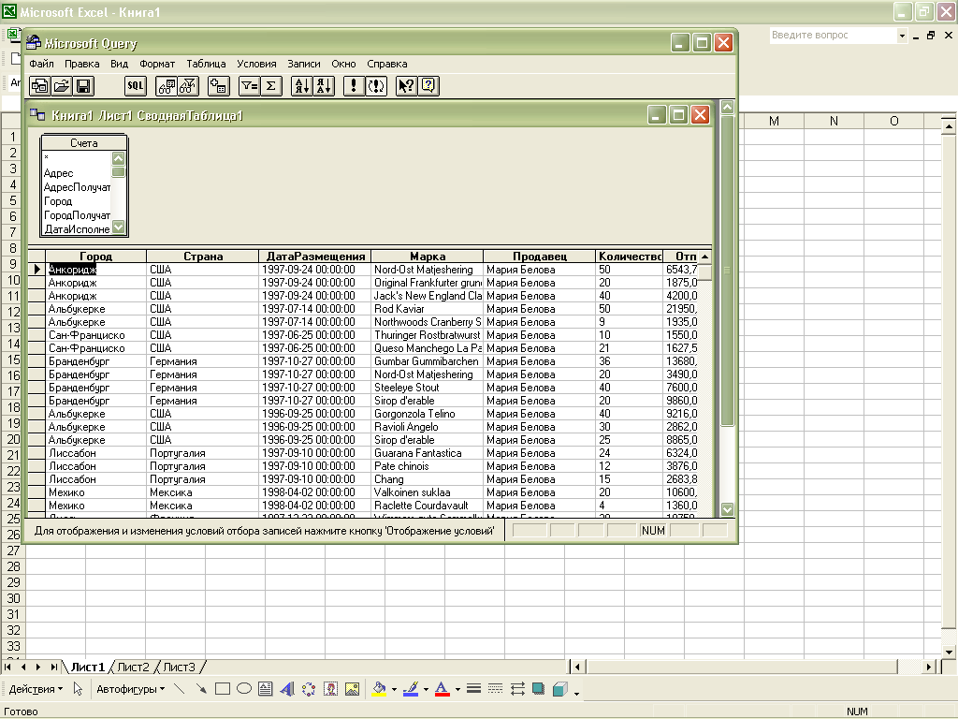Select the Arrow drawing tool

coord(201,690)
